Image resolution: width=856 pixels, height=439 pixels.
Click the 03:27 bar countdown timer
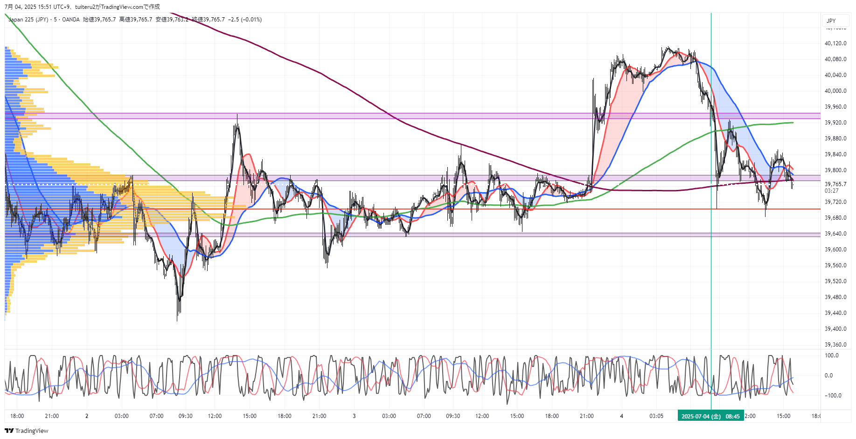pyautogui.click(x=831, y=191)
